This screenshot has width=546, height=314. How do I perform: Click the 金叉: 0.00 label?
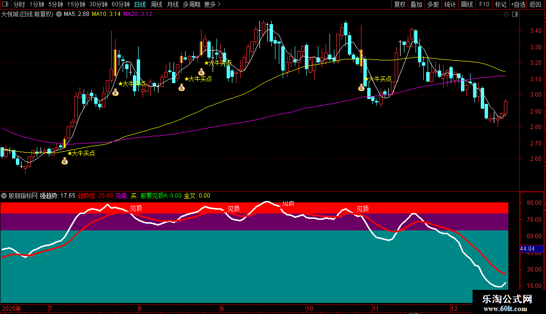[197, 196]
